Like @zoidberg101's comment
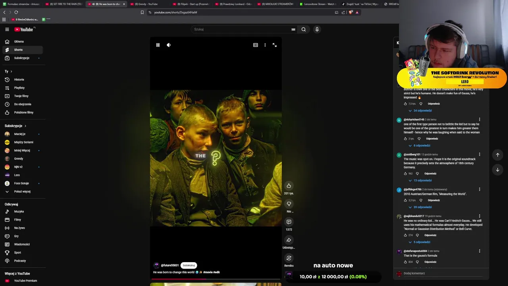Image resolution: width=508 pixels, height=286 pixels. tap(405, 174)
